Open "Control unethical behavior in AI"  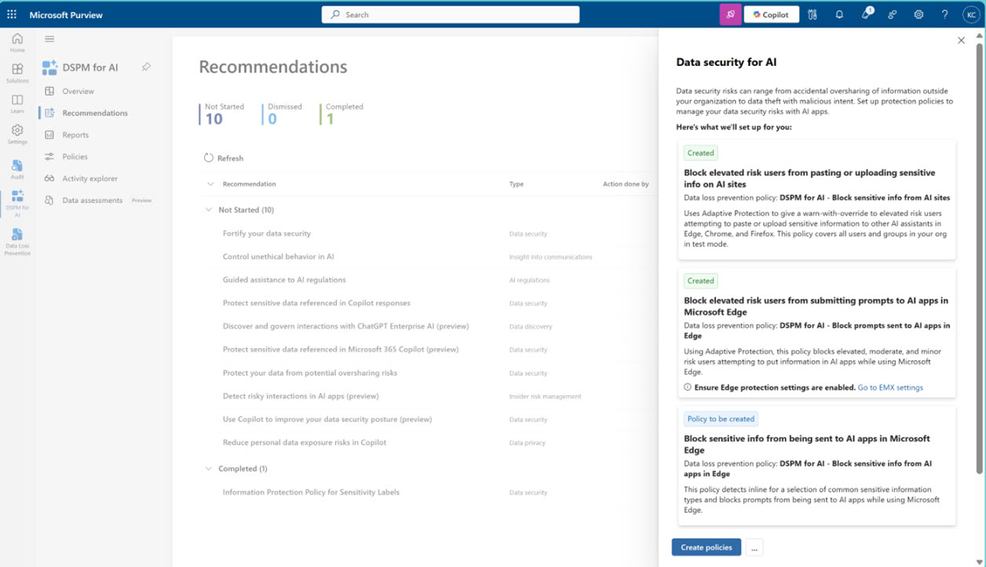pyautogui.click(x=279, y=256)
